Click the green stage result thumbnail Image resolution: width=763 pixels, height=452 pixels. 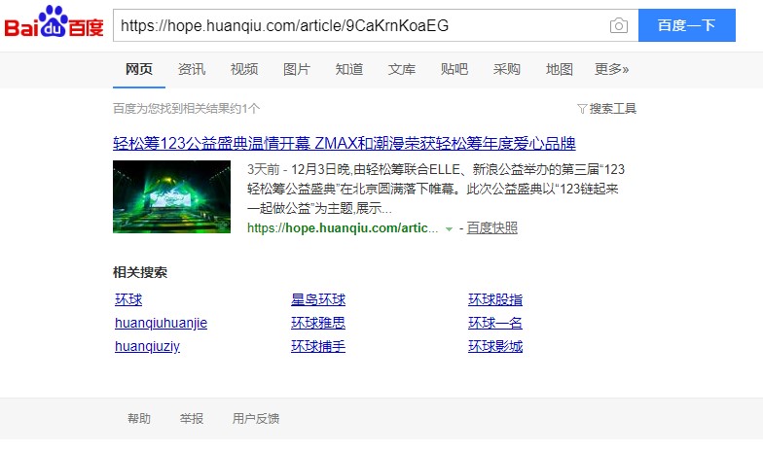(171, 196)
